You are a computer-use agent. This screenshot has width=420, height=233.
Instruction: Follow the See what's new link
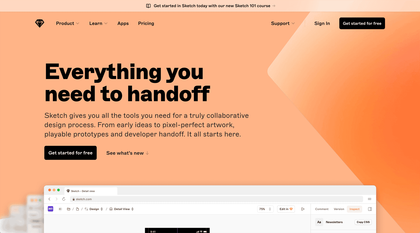128,153
